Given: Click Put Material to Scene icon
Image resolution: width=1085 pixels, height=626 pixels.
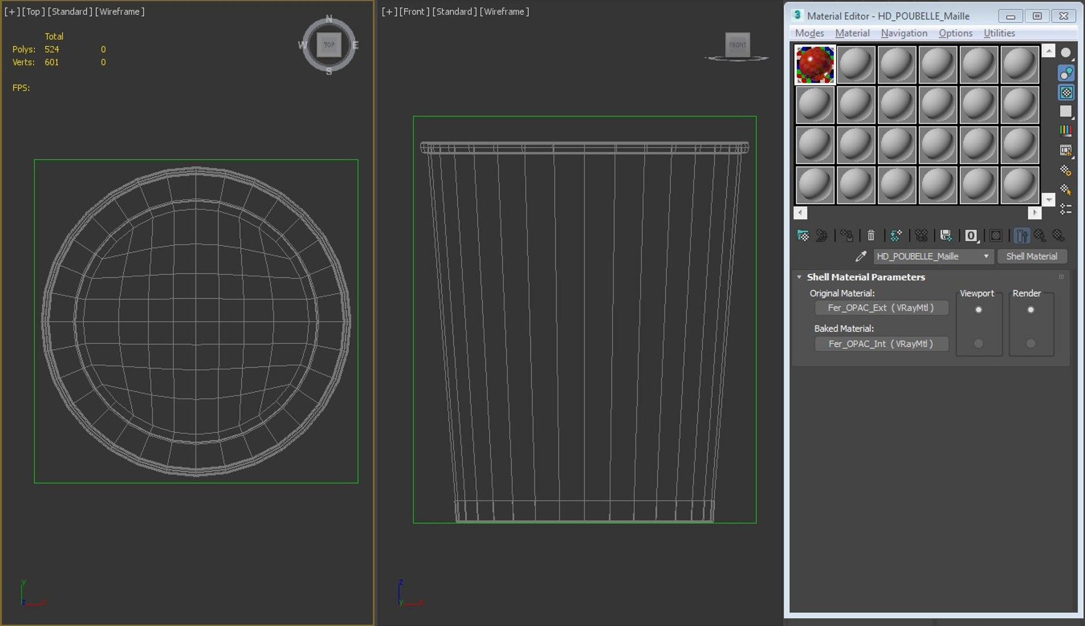Looking at the screenshot, I should coord(822,235).
